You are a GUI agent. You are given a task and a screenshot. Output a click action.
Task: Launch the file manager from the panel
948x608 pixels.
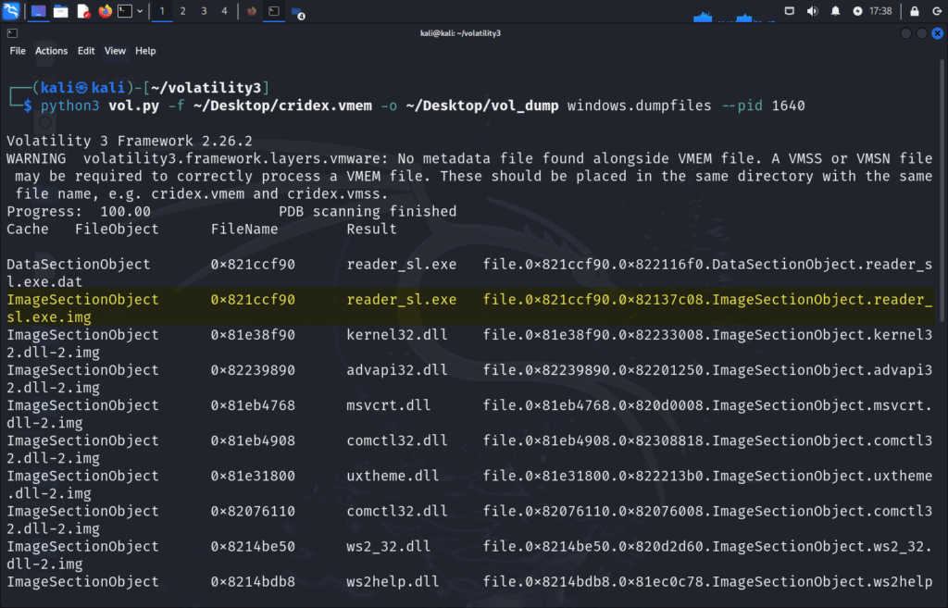[60, 11]
